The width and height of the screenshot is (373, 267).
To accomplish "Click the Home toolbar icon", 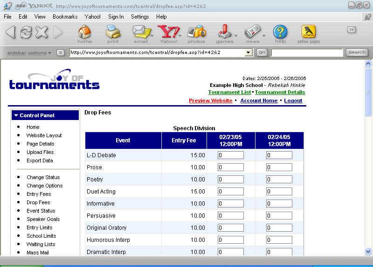I will pos(84,33).
